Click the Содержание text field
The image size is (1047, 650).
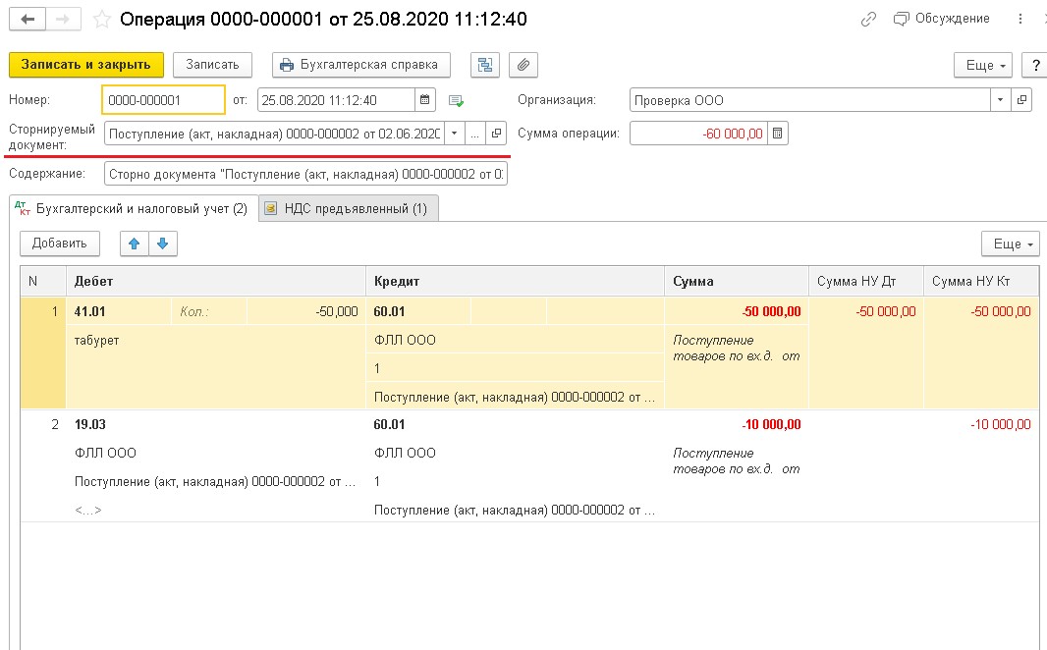coord(304,175)
